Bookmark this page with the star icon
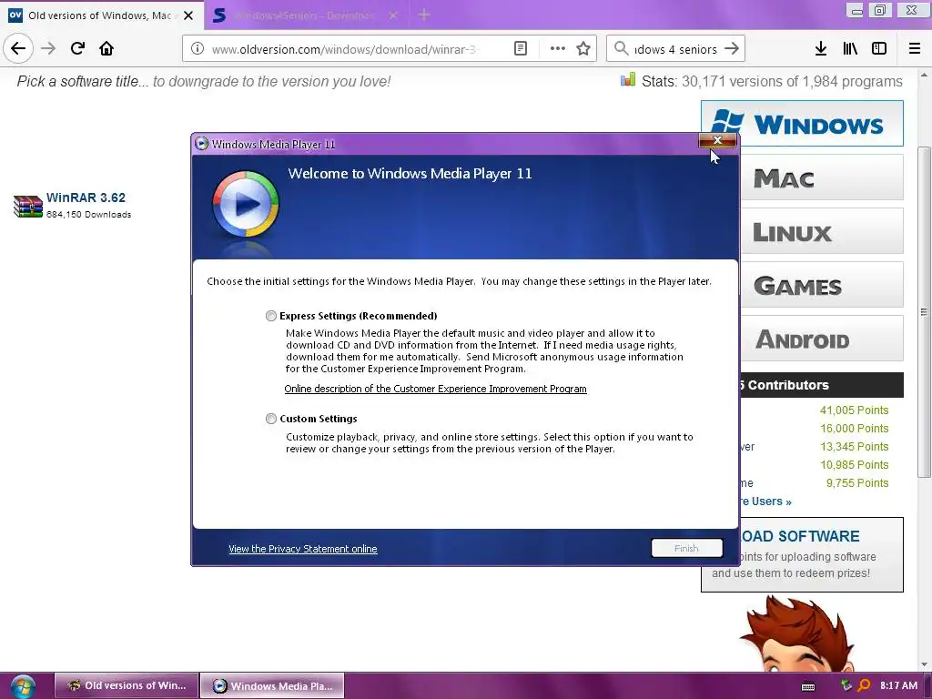932x699 pixels. tap(583, 49)
